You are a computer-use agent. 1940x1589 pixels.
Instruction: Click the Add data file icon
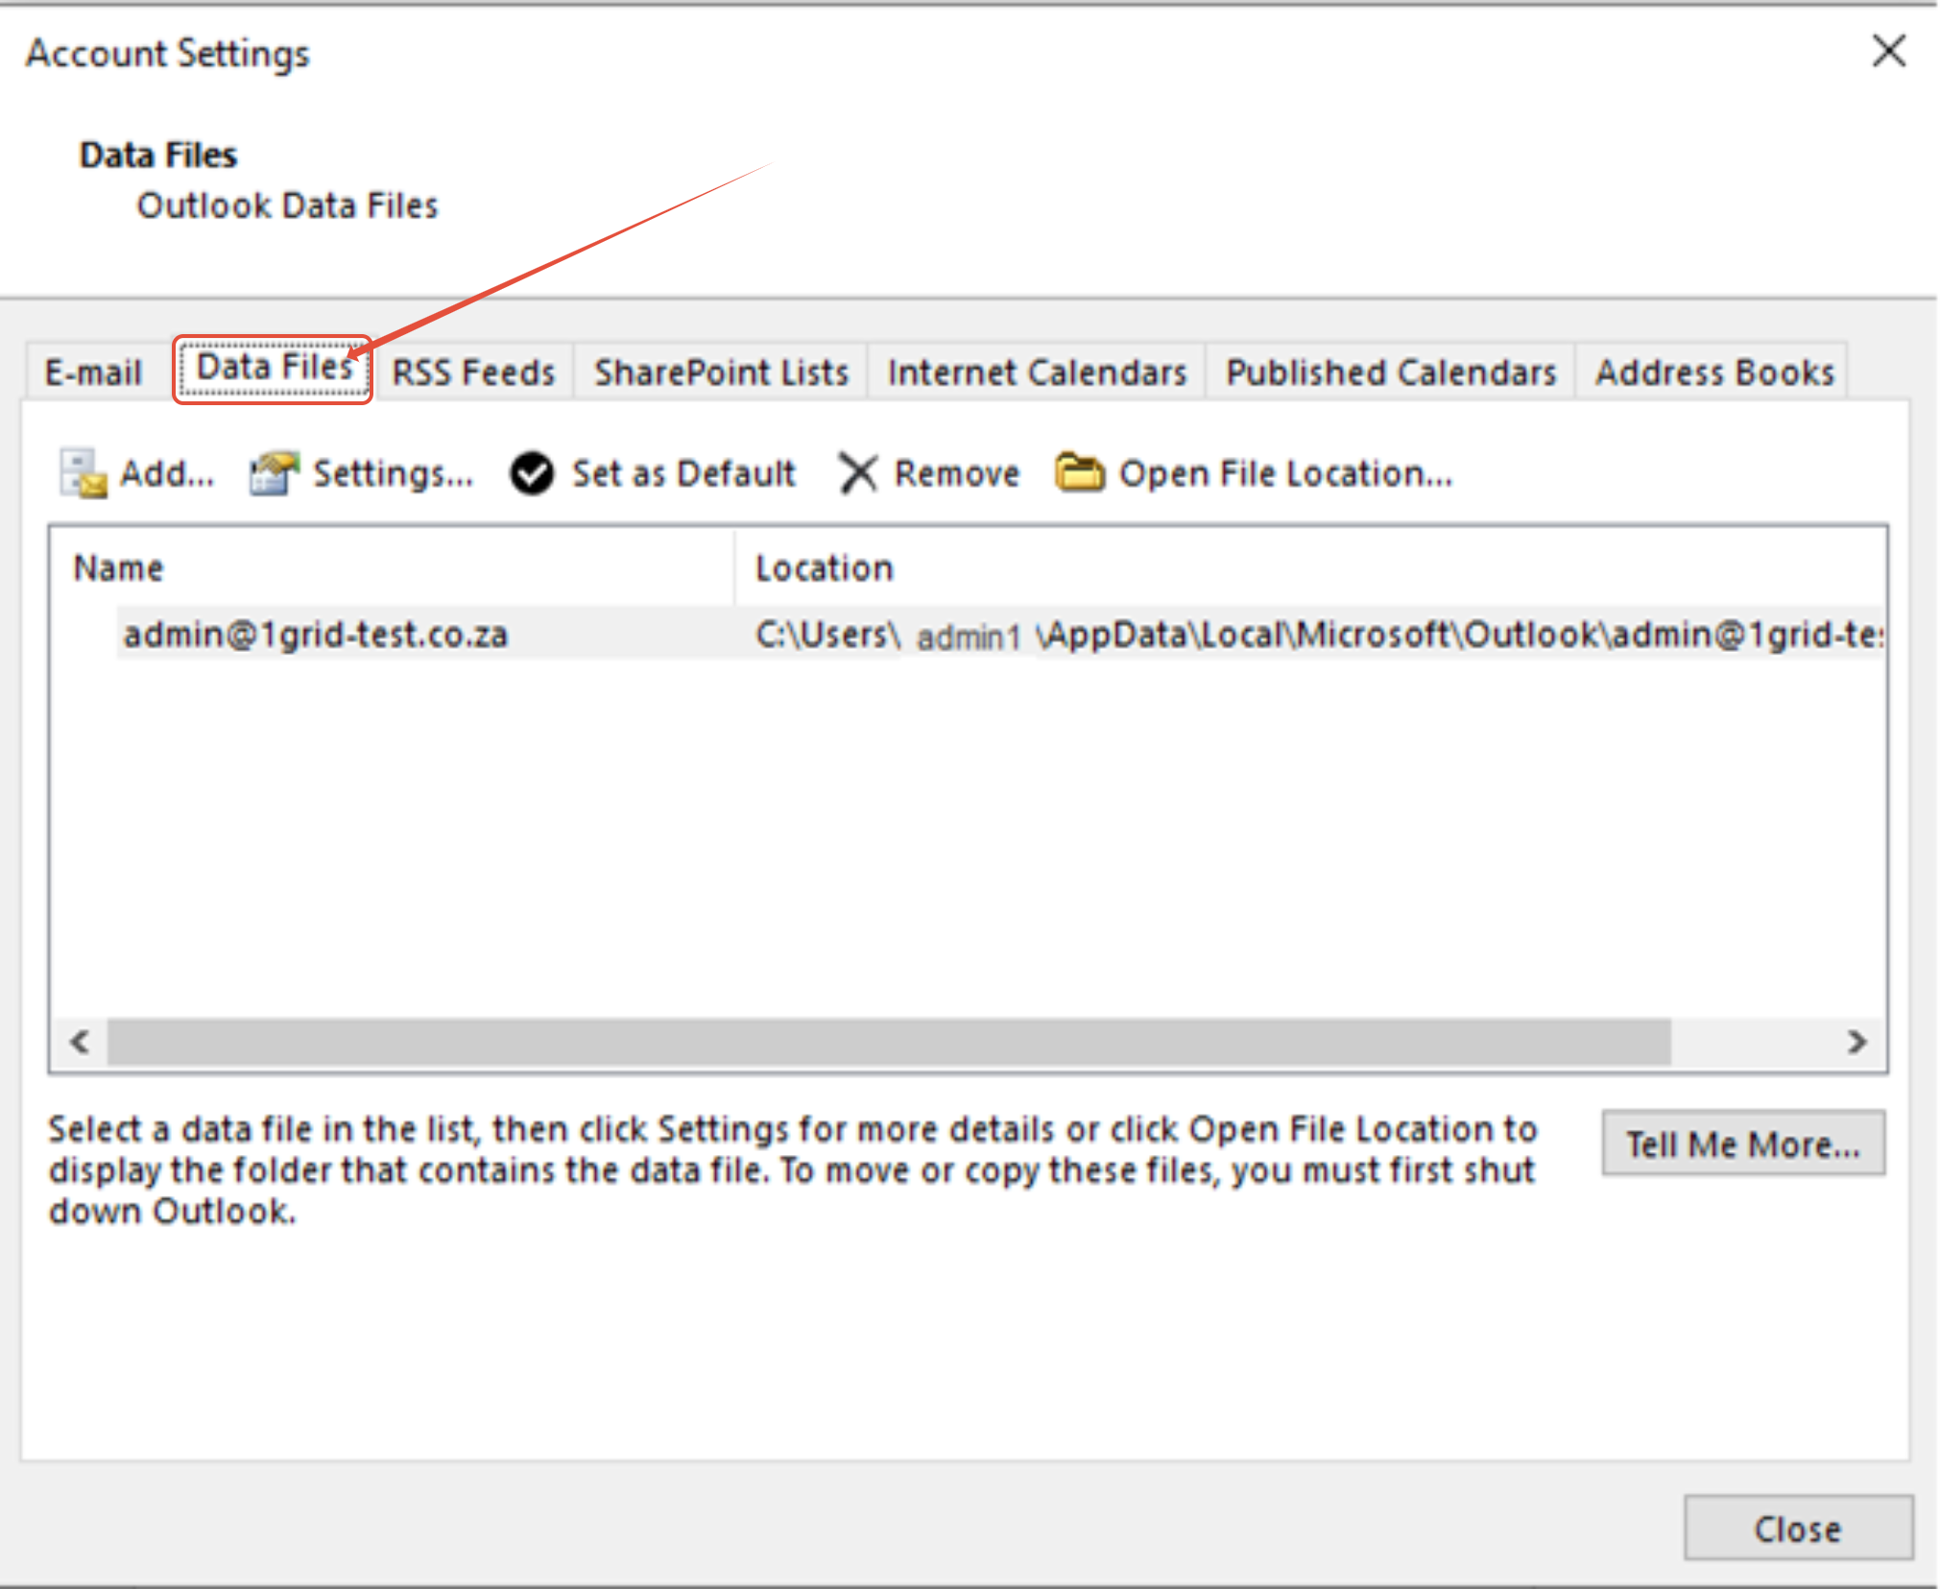click(84, 473)
